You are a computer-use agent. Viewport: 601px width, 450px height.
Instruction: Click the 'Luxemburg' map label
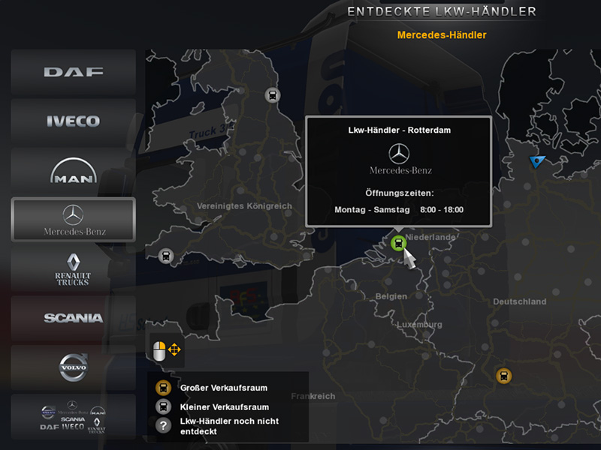[x=419, y=325]
